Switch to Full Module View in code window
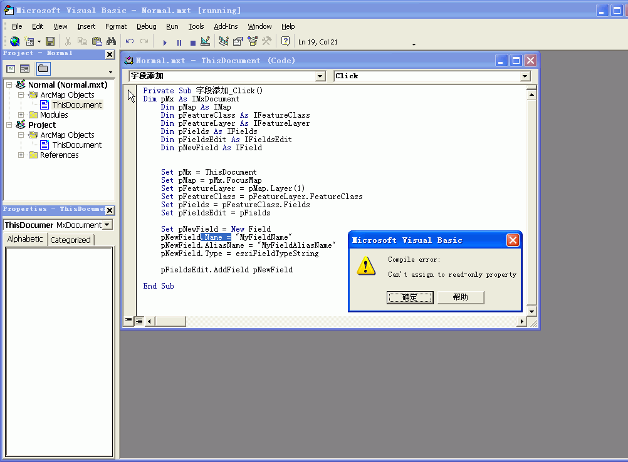This screenshot has height=462, width=628. click(139, 321)
